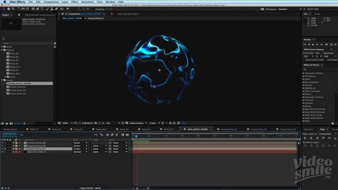
Task: Open the Composition menu
Action: pos(51,2)
